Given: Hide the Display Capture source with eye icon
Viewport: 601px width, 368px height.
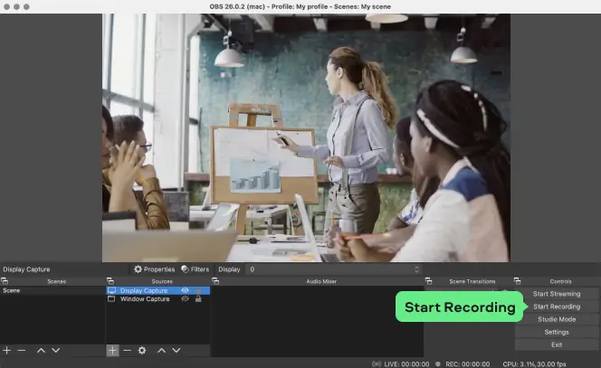Looking at the screenshot, I should click(186, 290).
